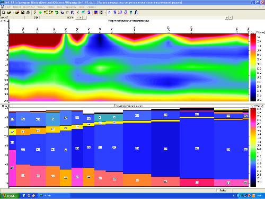This screenshot has height=199, width=265.
Task: Click the blue P toolbar icon
Action: coord(109,12)
